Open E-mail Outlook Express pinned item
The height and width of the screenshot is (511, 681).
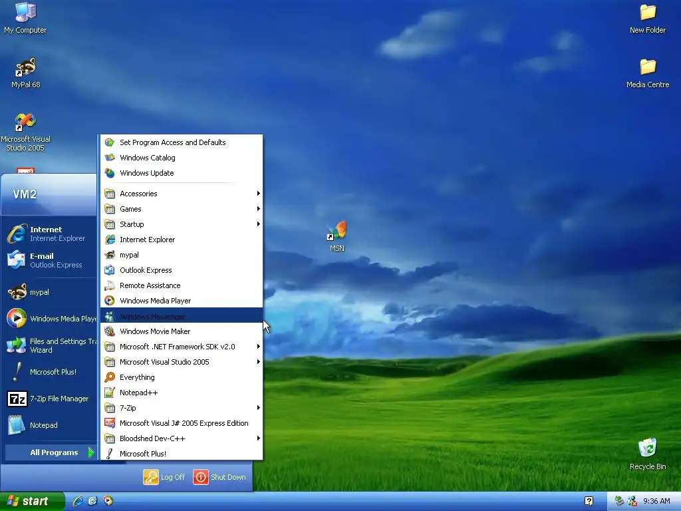pyautogui.click(x=50, y=260)
